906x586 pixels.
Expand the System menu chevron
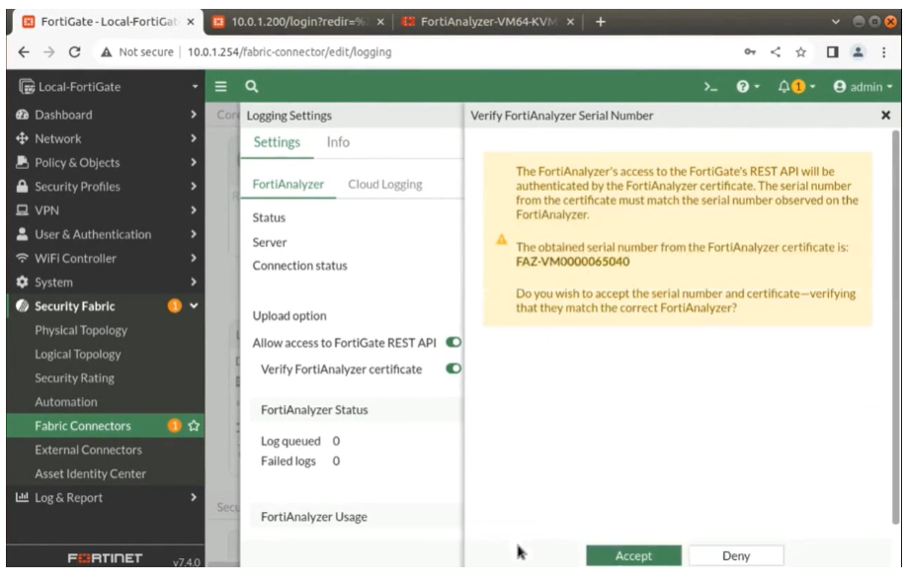194,282
